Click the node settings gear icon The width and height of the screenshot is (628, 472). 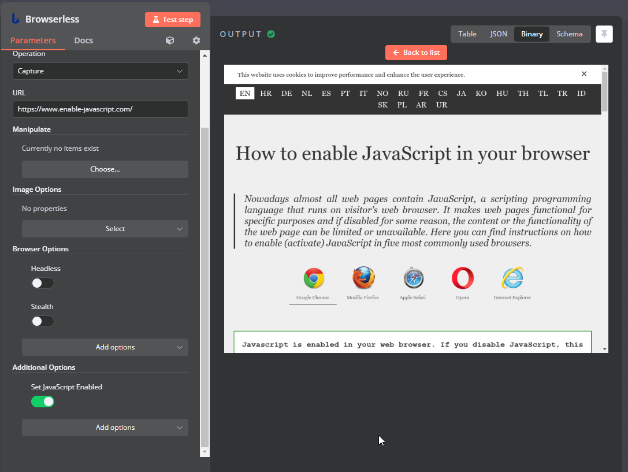pyautogui.click(x=196, y=40)
